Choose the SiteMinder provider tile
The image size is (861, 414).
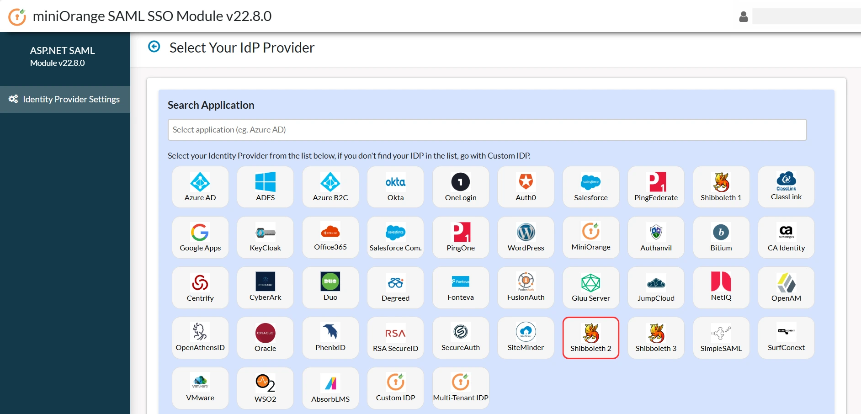click(526, 338)
